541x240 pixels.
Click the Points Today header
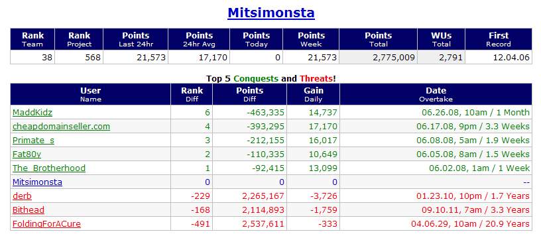tap(257, 39)
